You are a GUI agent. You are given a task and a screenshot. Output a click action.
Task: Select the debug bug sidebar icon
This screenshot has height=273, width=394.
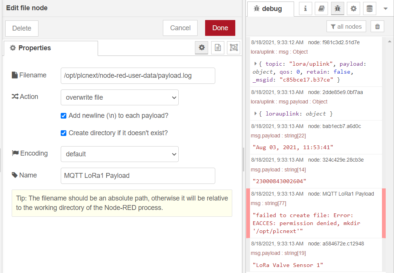(x=337, y=9)
